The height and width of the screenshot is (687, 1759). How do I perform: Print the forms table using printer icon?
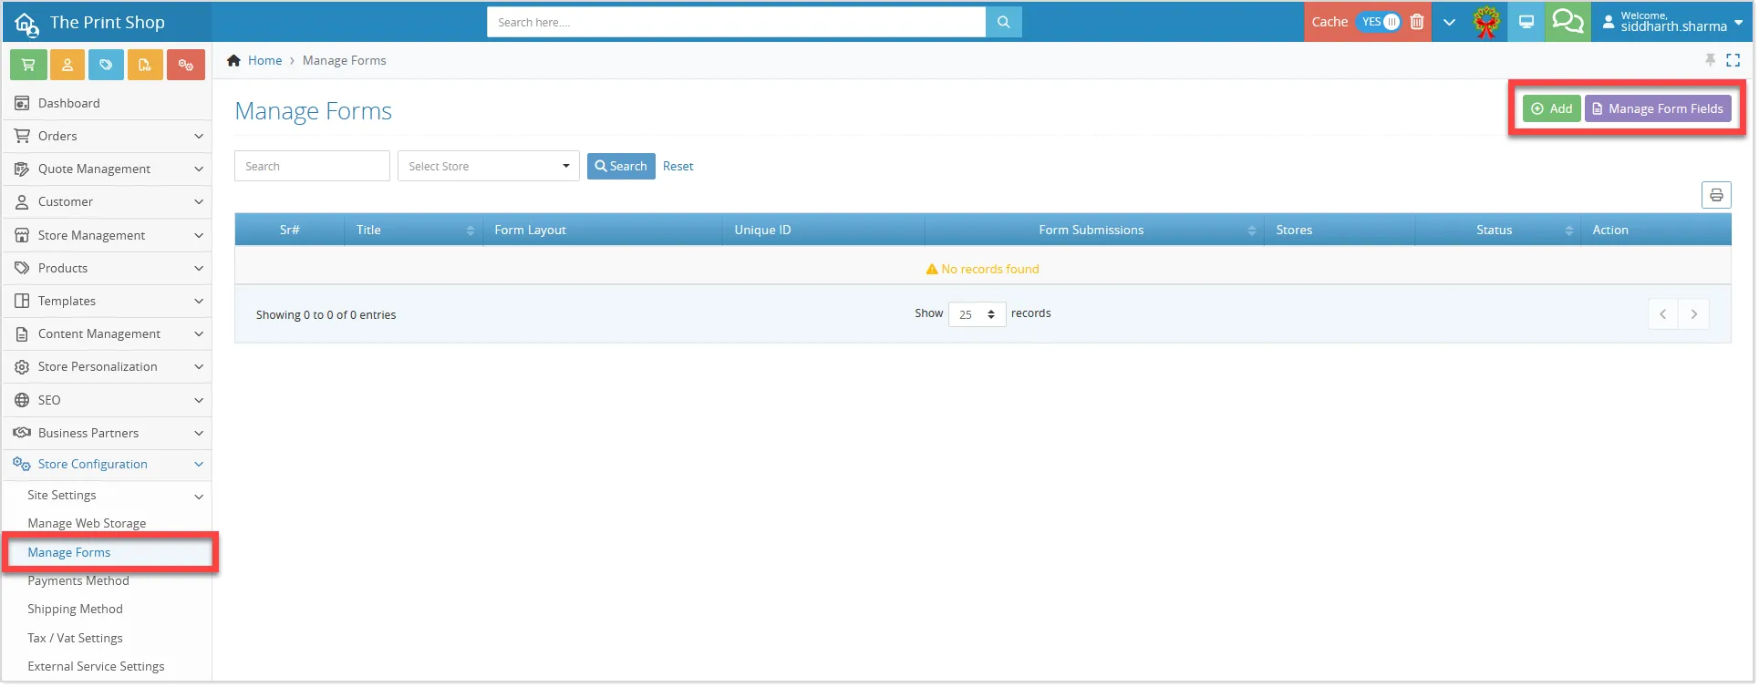1716,195
